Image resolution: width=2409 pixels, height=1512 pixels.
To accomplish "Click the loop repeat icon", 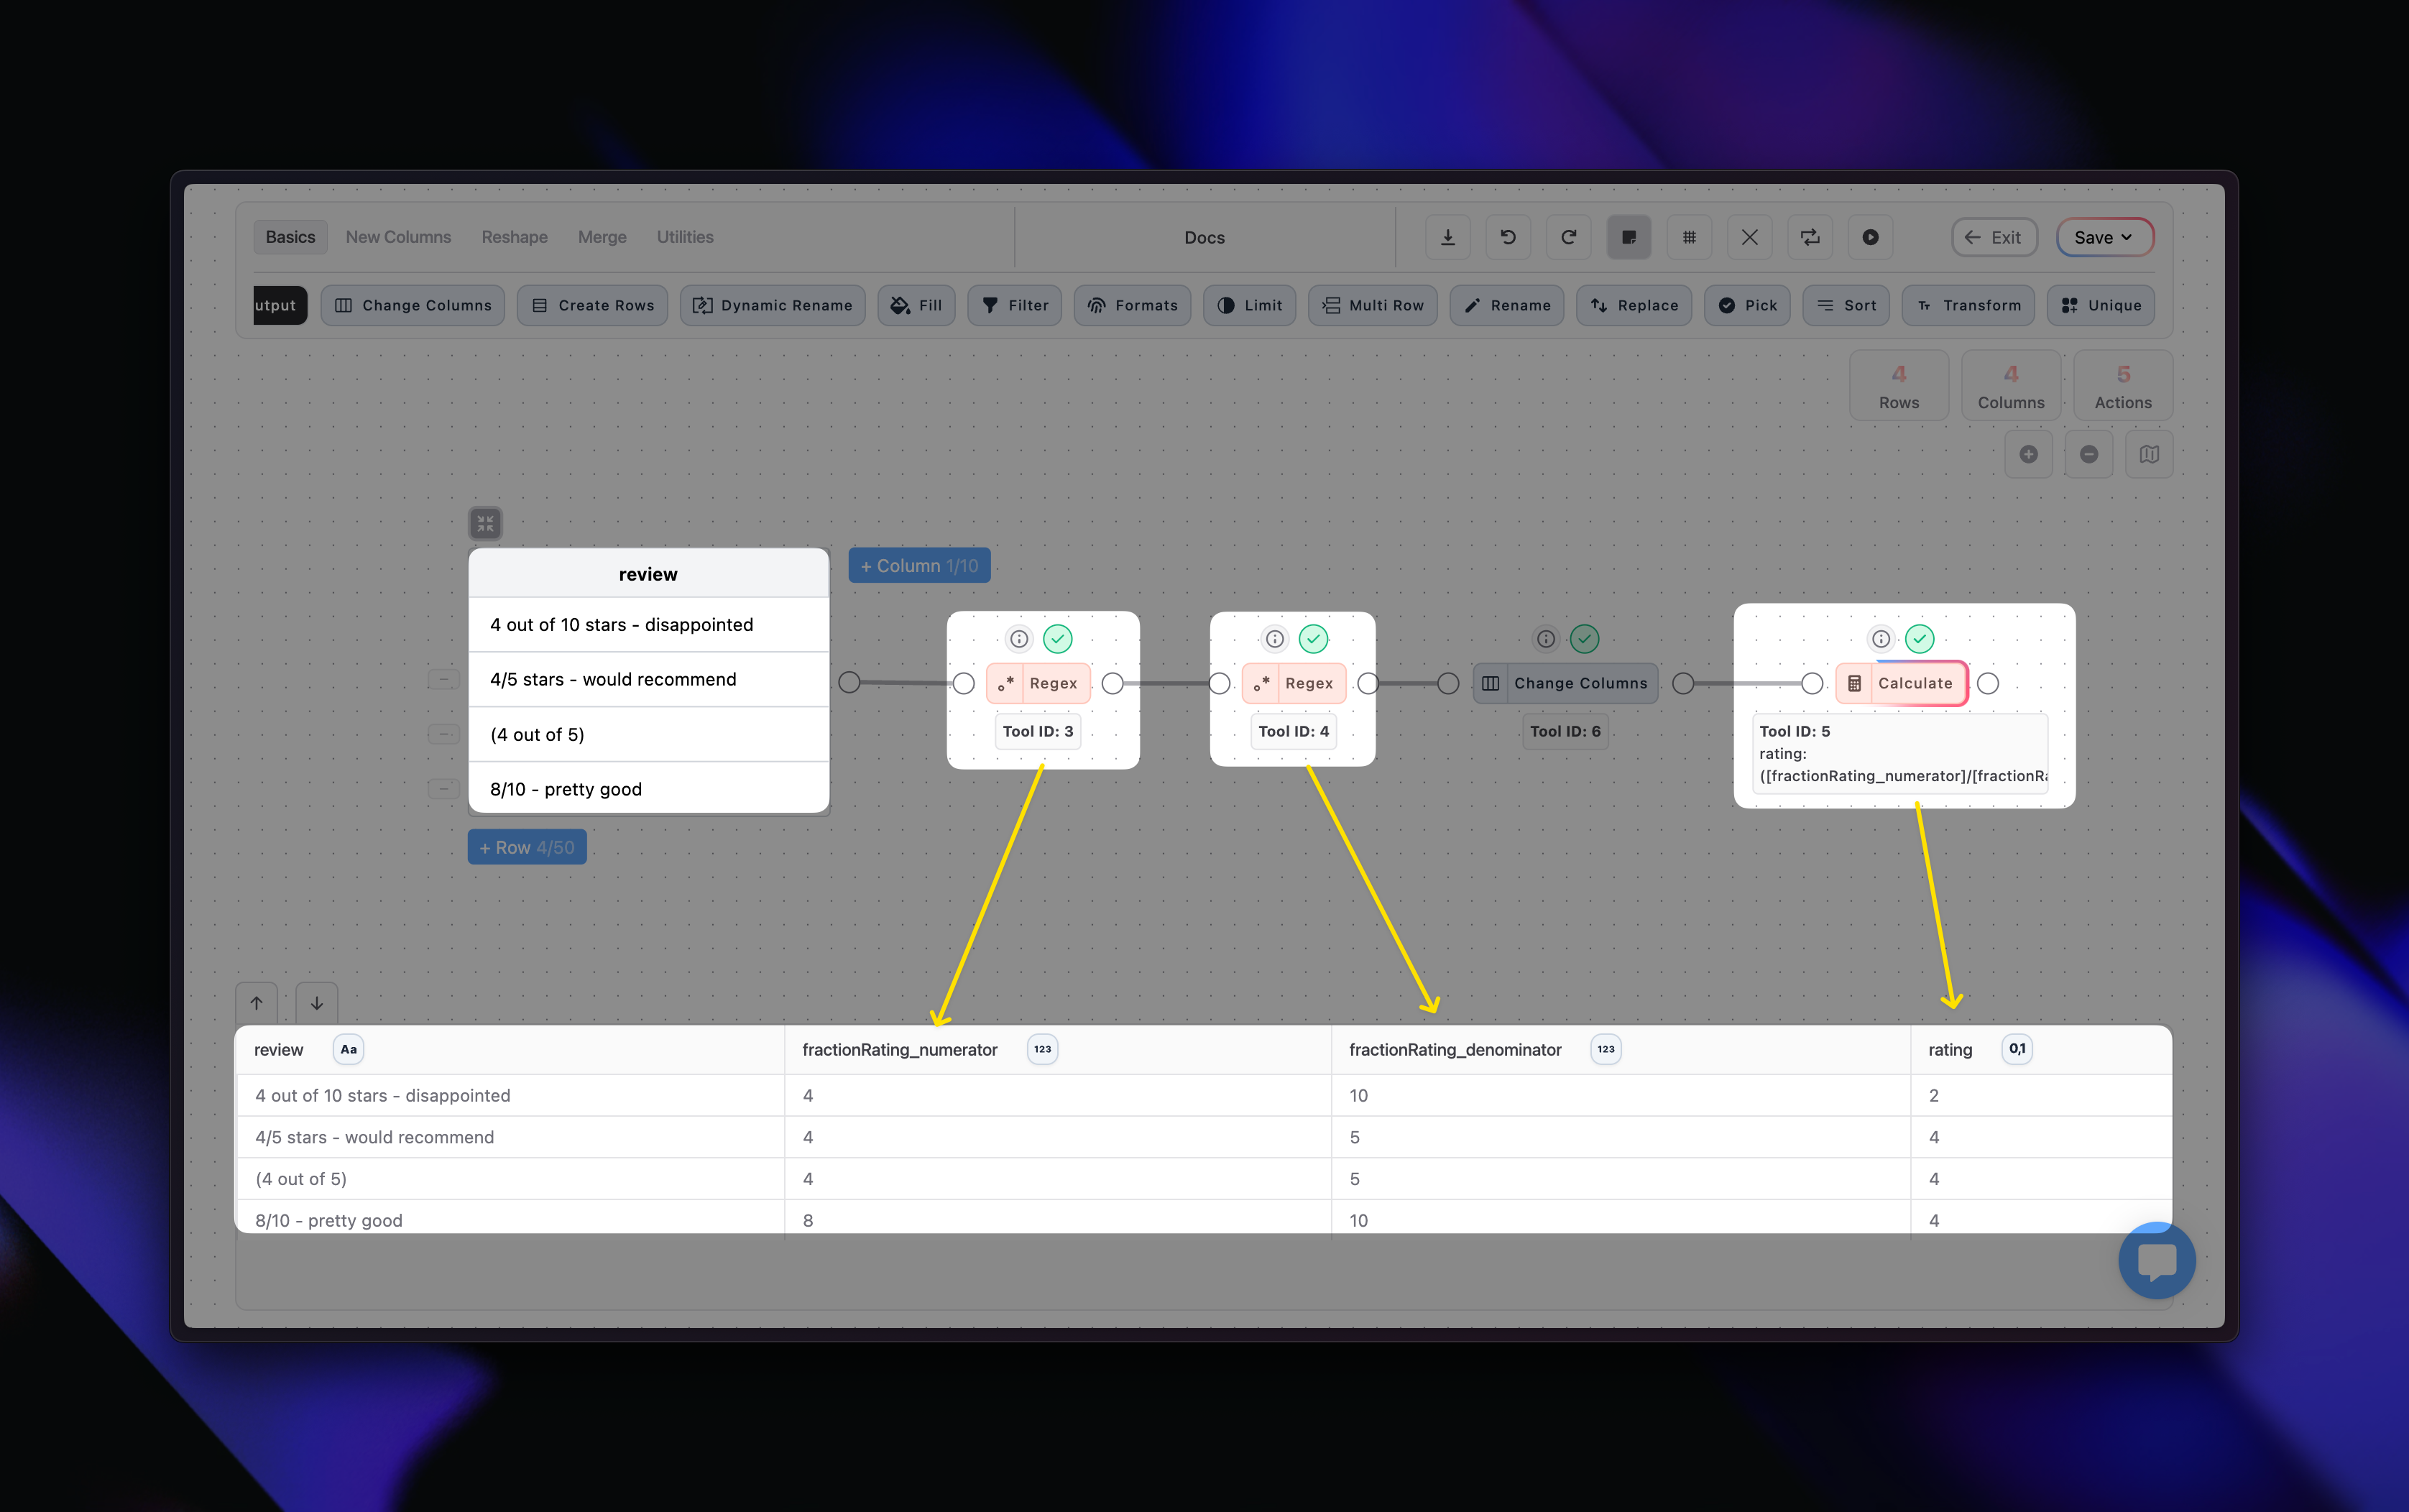I will pos(1810,237).
